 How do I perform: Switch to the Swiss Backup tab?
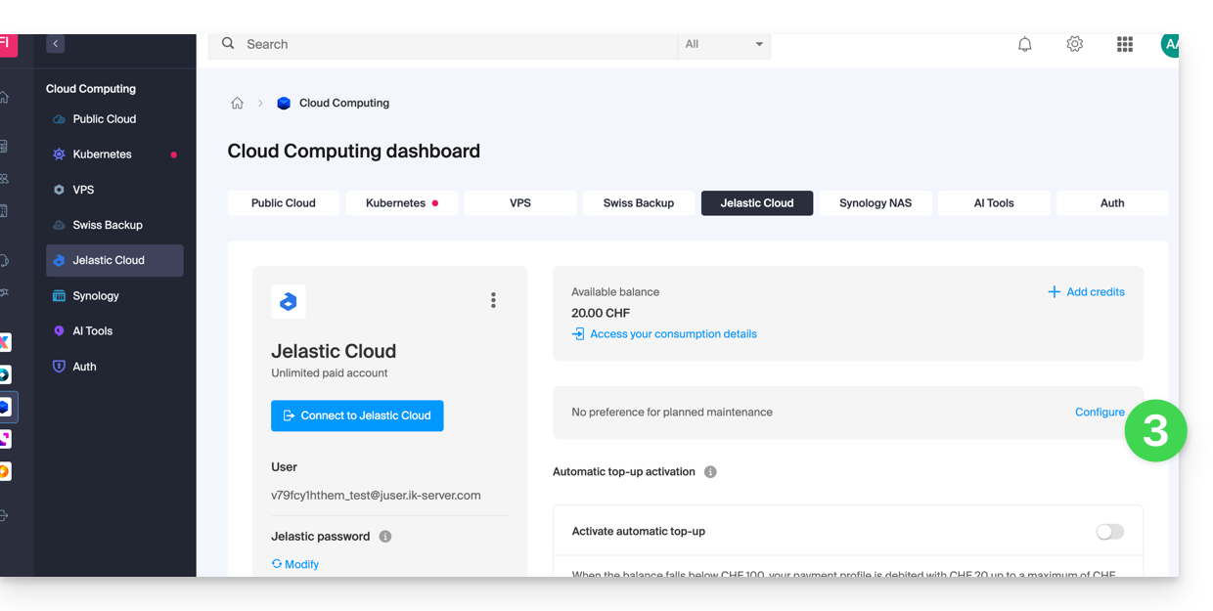[x=639, y=203]
